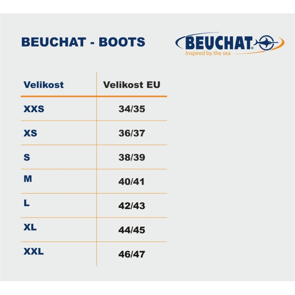Click the XXS size label
Viewport: 295px width, 295px height.
pyautogui.click(x=34, y=109)
